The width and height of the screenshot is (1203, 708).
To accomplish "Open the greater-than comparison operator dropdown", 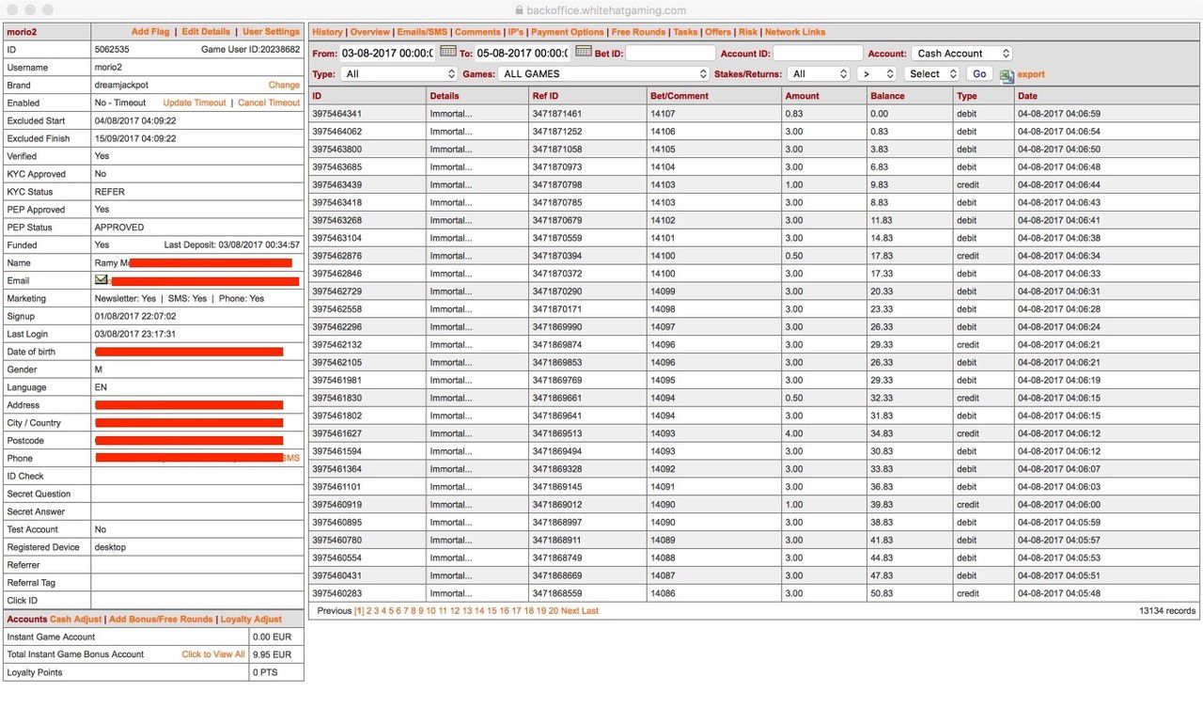I will click(877, 73).
